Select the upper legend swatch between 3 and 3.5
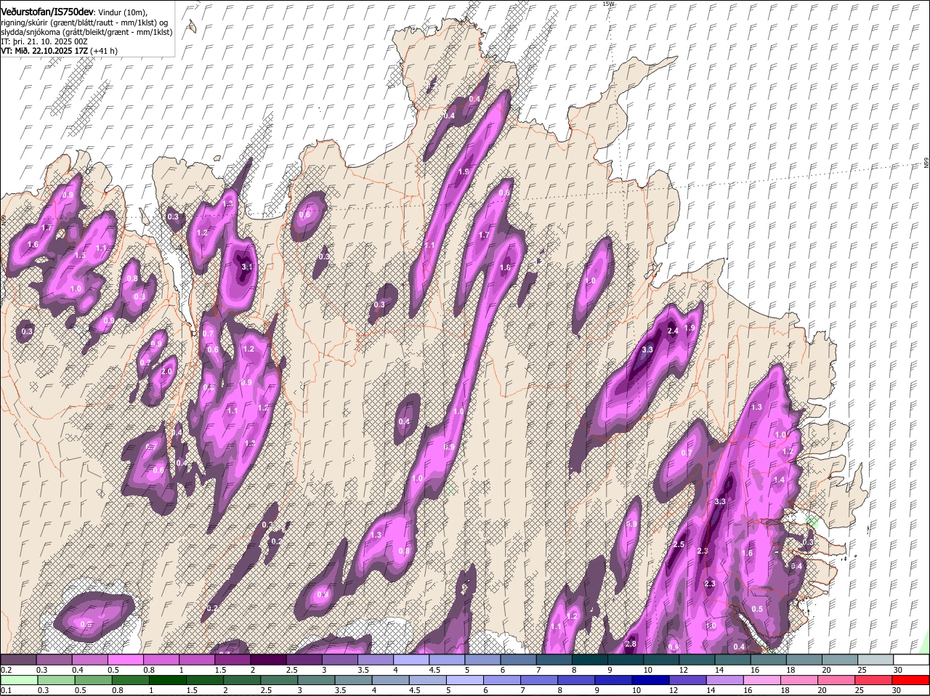The image size is (930, 696). pyautogui.click(x=340, y=659)
